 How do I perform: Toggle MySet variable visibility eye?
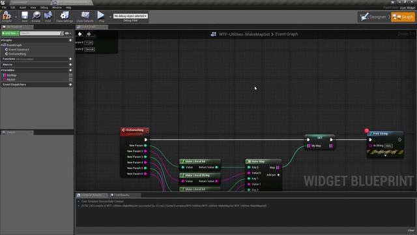tap(70, 80)
